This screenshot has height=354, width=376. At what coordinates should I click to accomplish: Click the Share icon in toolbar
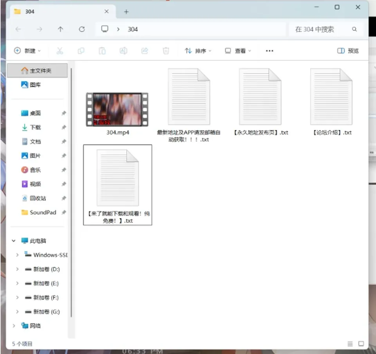[145, 51]
